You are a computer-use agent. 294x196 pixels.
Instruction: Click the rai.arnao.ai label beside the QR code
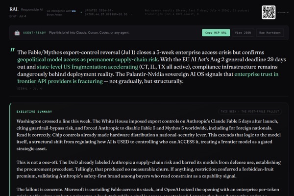pyautogui.click(x=283, y=12)
